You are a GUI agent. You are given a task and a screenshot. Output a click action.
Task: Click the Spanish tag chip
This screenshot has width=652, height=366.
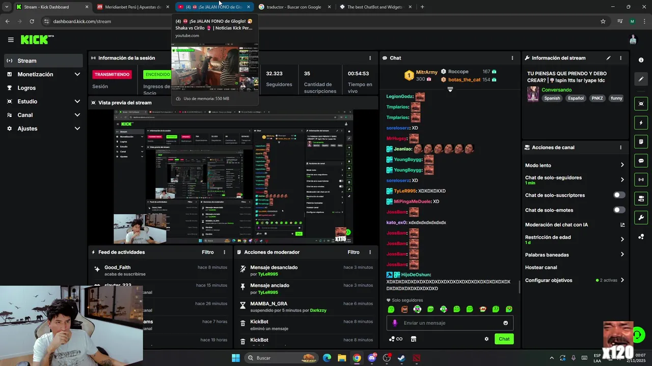click(552, 98)
